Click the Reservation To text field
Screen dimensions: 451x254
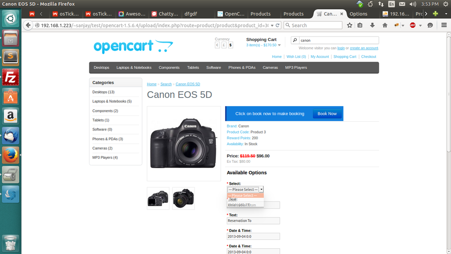253,220
